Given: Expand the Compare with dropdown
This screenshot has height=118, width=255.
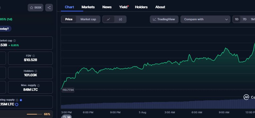Looking at the screenshot, I should [205, 19].
